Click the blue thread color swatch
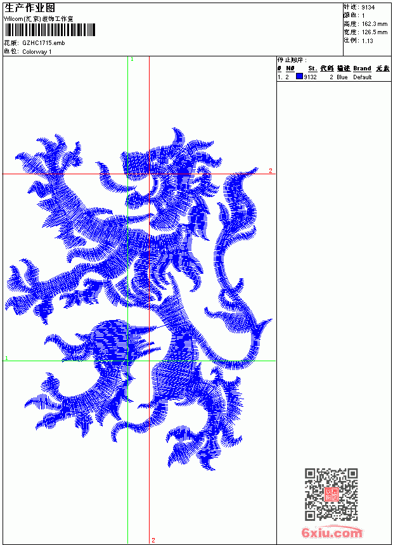393x545 pixels. pyautogui.click(x=299, y=77)
